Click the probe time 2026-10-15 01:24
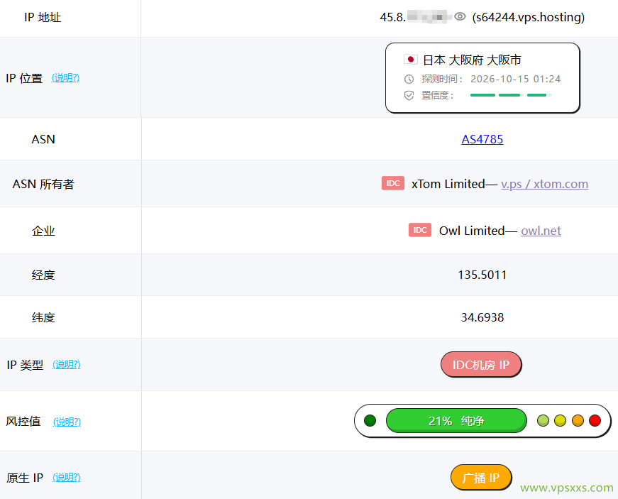This screenshot has width=618, height=499. (516, 79)
